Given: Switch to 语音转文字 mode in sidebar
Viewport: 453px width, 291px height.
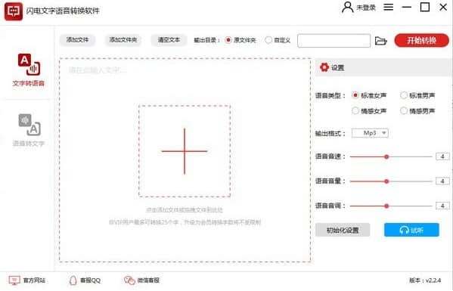Looking at the screenshot, I should (29, 130).
